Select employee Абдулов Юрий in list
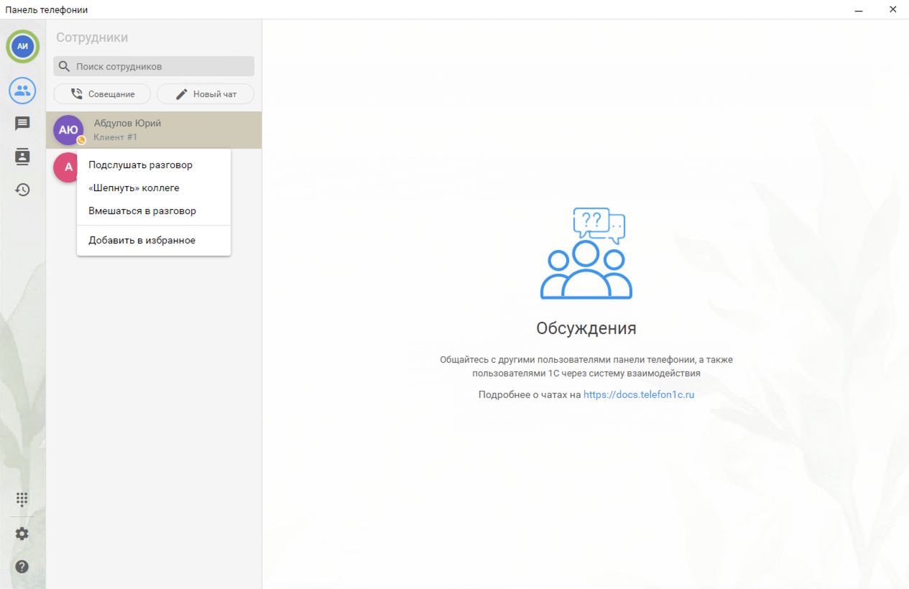 172,129
